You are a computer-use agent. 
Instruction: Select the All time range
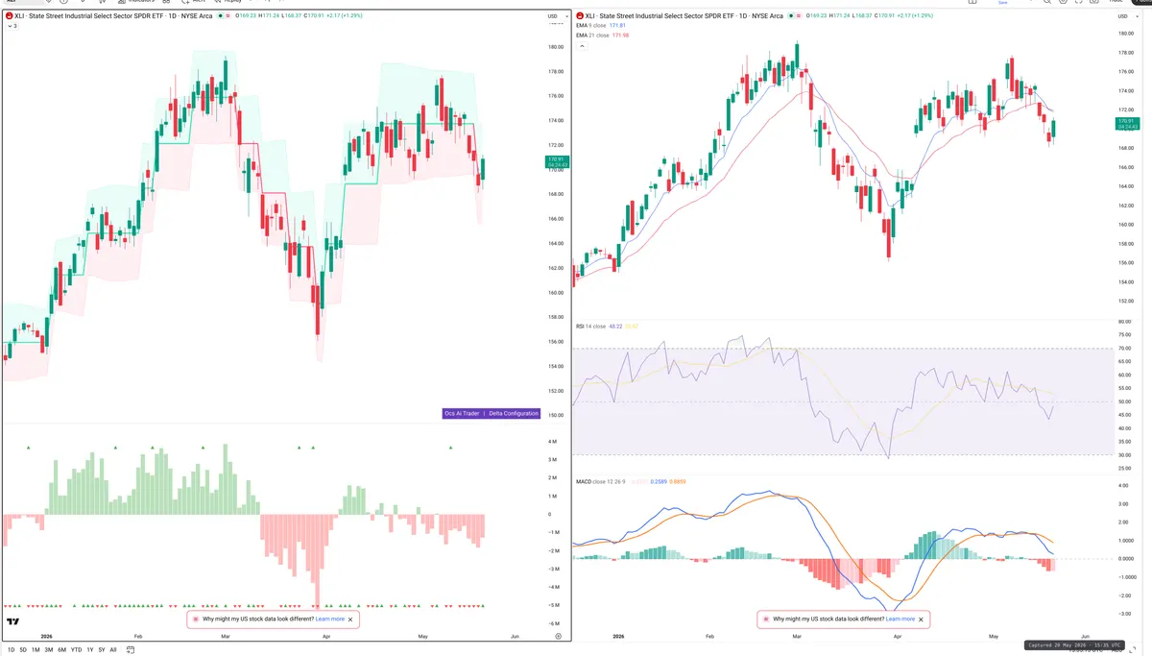[x=113, y=650]
